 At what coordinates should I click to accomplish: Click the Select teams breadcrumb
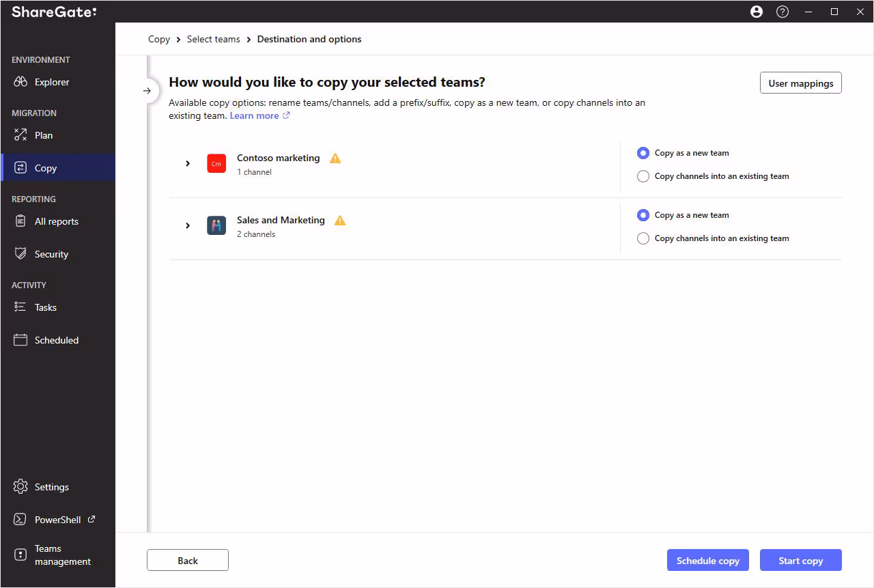click(x=214, y=39)
